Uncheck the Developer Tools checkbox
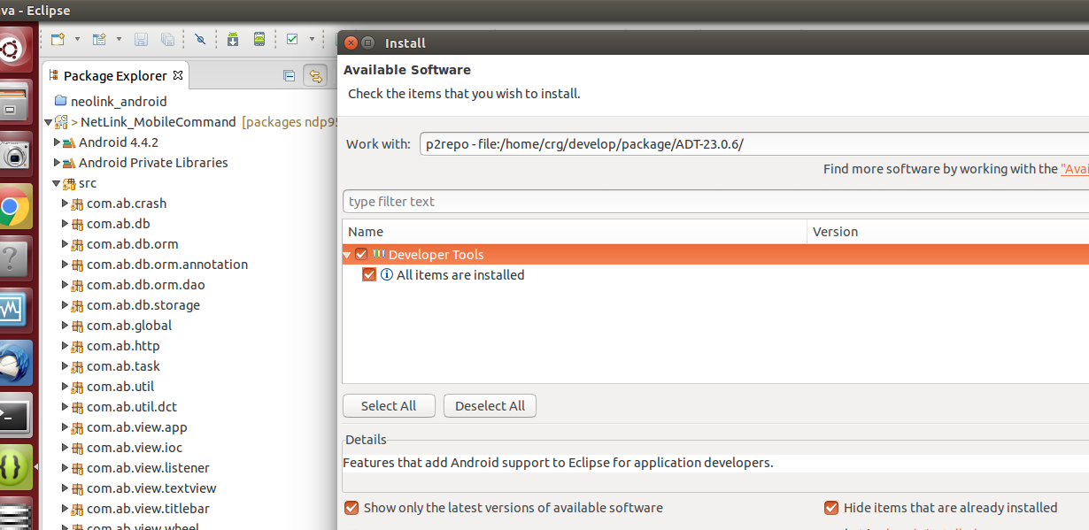Viewport: 1089px width, 530px height. 361,255
